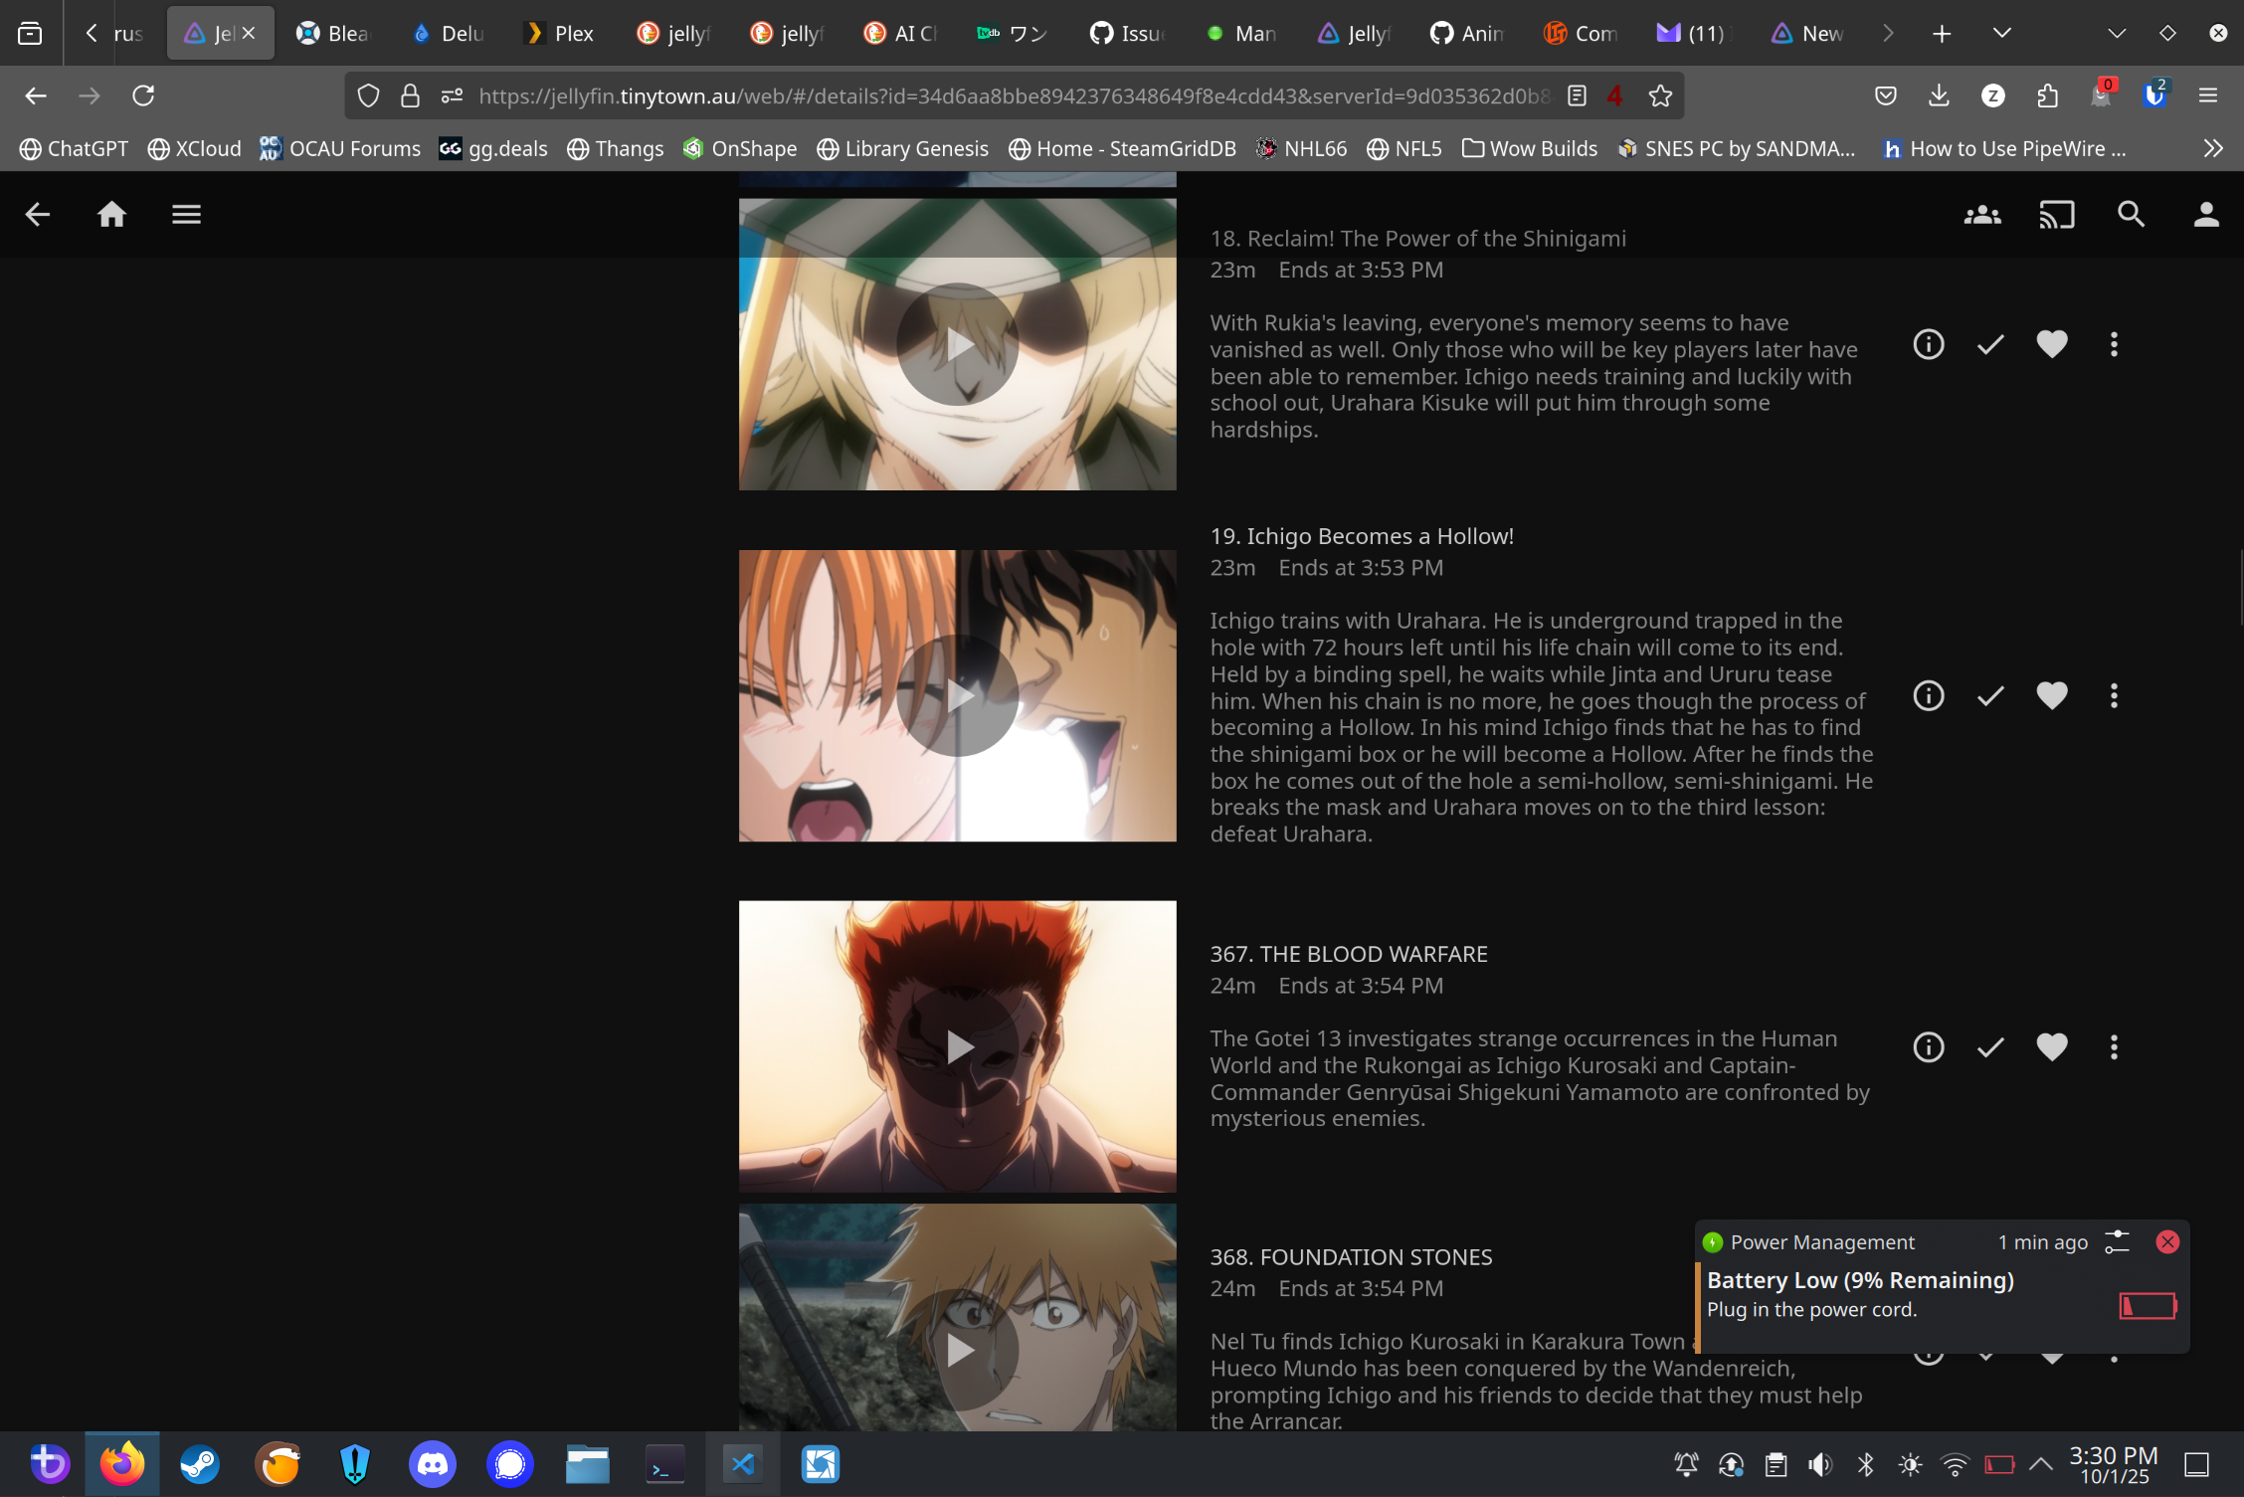Go to Jellyfin home icon
2244x1497 pixels.
click(111, 215)
